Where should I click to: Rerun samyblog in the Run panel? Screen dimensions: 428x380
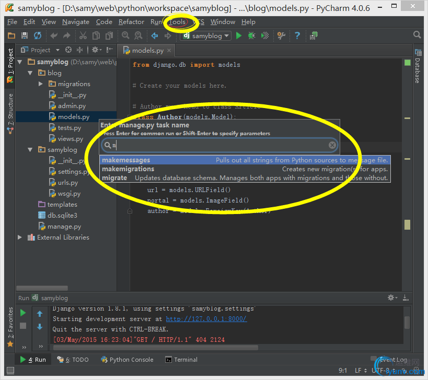[x=23, y=313]
